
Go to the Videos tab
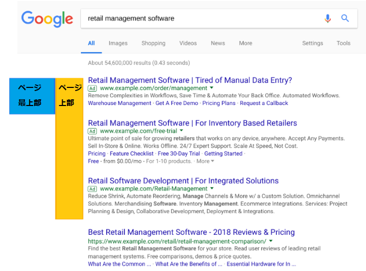click(188, 43)
